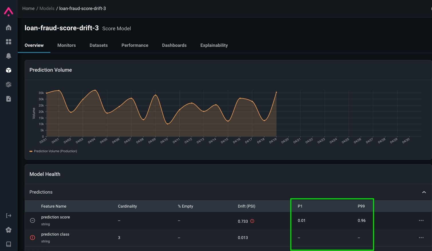
Task: Open the settings gear icon
Action: (x=9, y=230)
